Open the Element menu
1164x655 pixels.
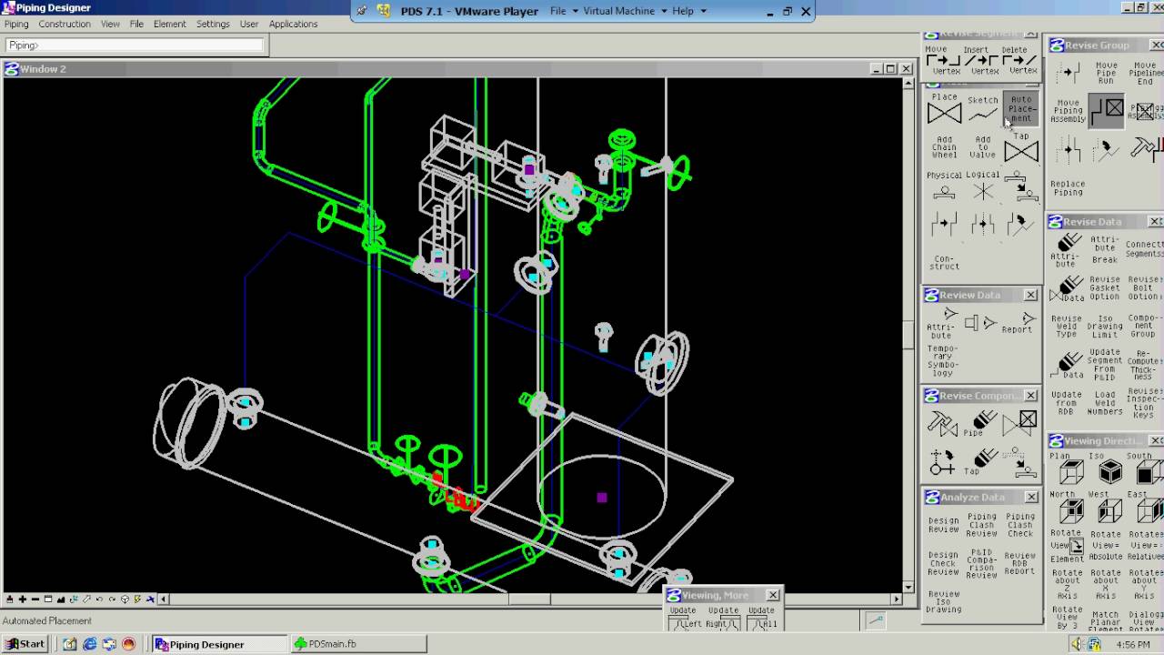point(169,25)
